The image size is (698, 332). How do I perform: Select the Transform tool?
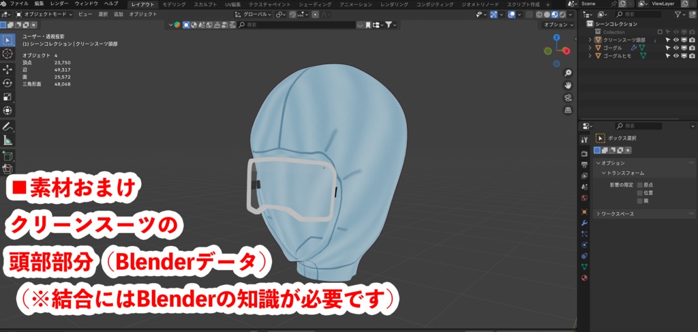(7, 110)
